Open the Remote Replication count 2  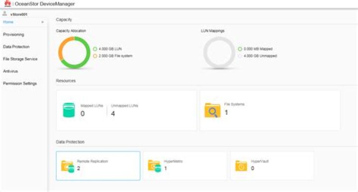coord(79,169)
